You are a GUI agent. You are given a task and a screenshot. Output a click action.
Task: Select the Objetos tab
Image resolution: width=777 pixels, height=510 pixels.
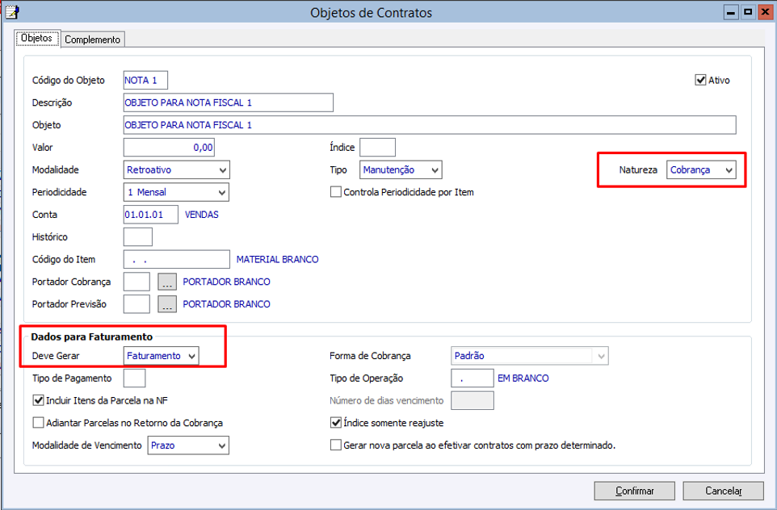point(36,39)
